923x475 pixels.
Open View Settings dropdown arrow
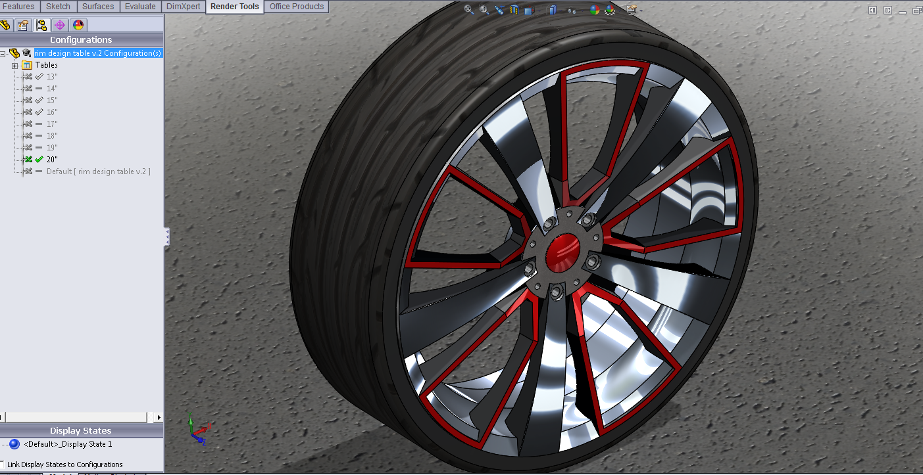(x=641, y=11)
